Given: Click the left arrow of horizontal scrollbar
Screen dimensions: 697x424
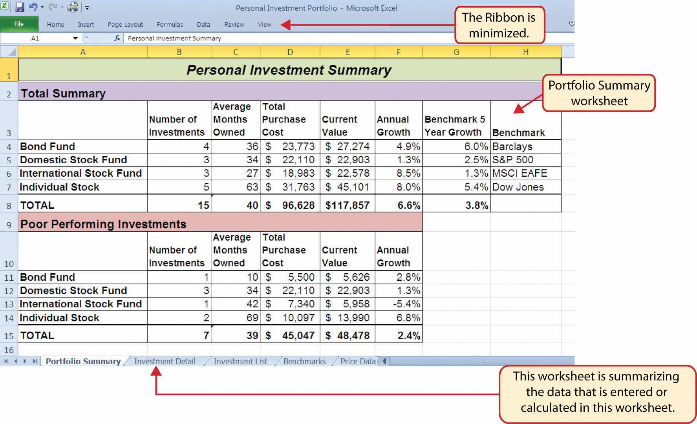Looking at the screenshot, I should pyautogui.click(x=384, y=361).
